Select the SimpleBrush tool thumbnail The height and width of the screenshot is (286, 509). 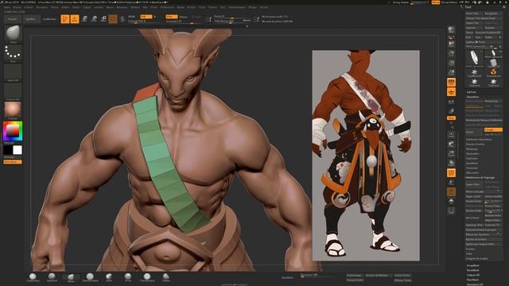493,73
